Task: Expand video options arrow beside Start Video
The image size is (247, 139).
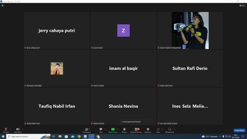Action: pyautogui.click(x=23, y=129)
